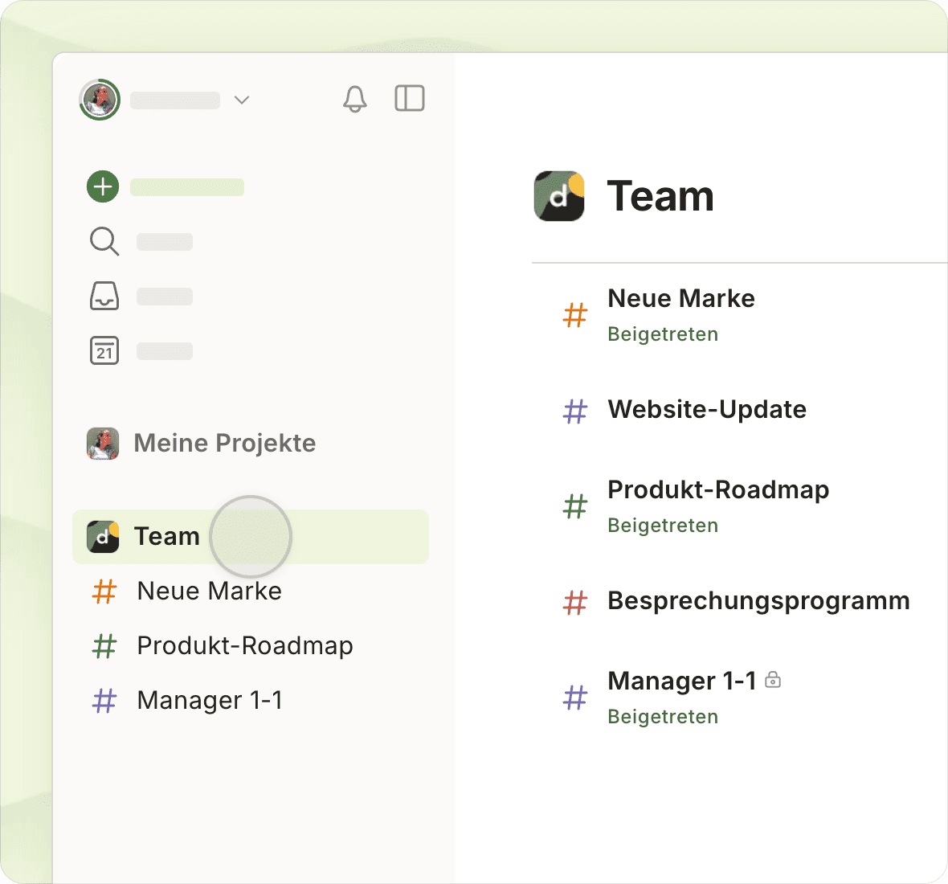Image resolution: width=948 pixels, height=884 pixels.
Task: Click the green plus add-task icon
Action: (x=103, y=186)
